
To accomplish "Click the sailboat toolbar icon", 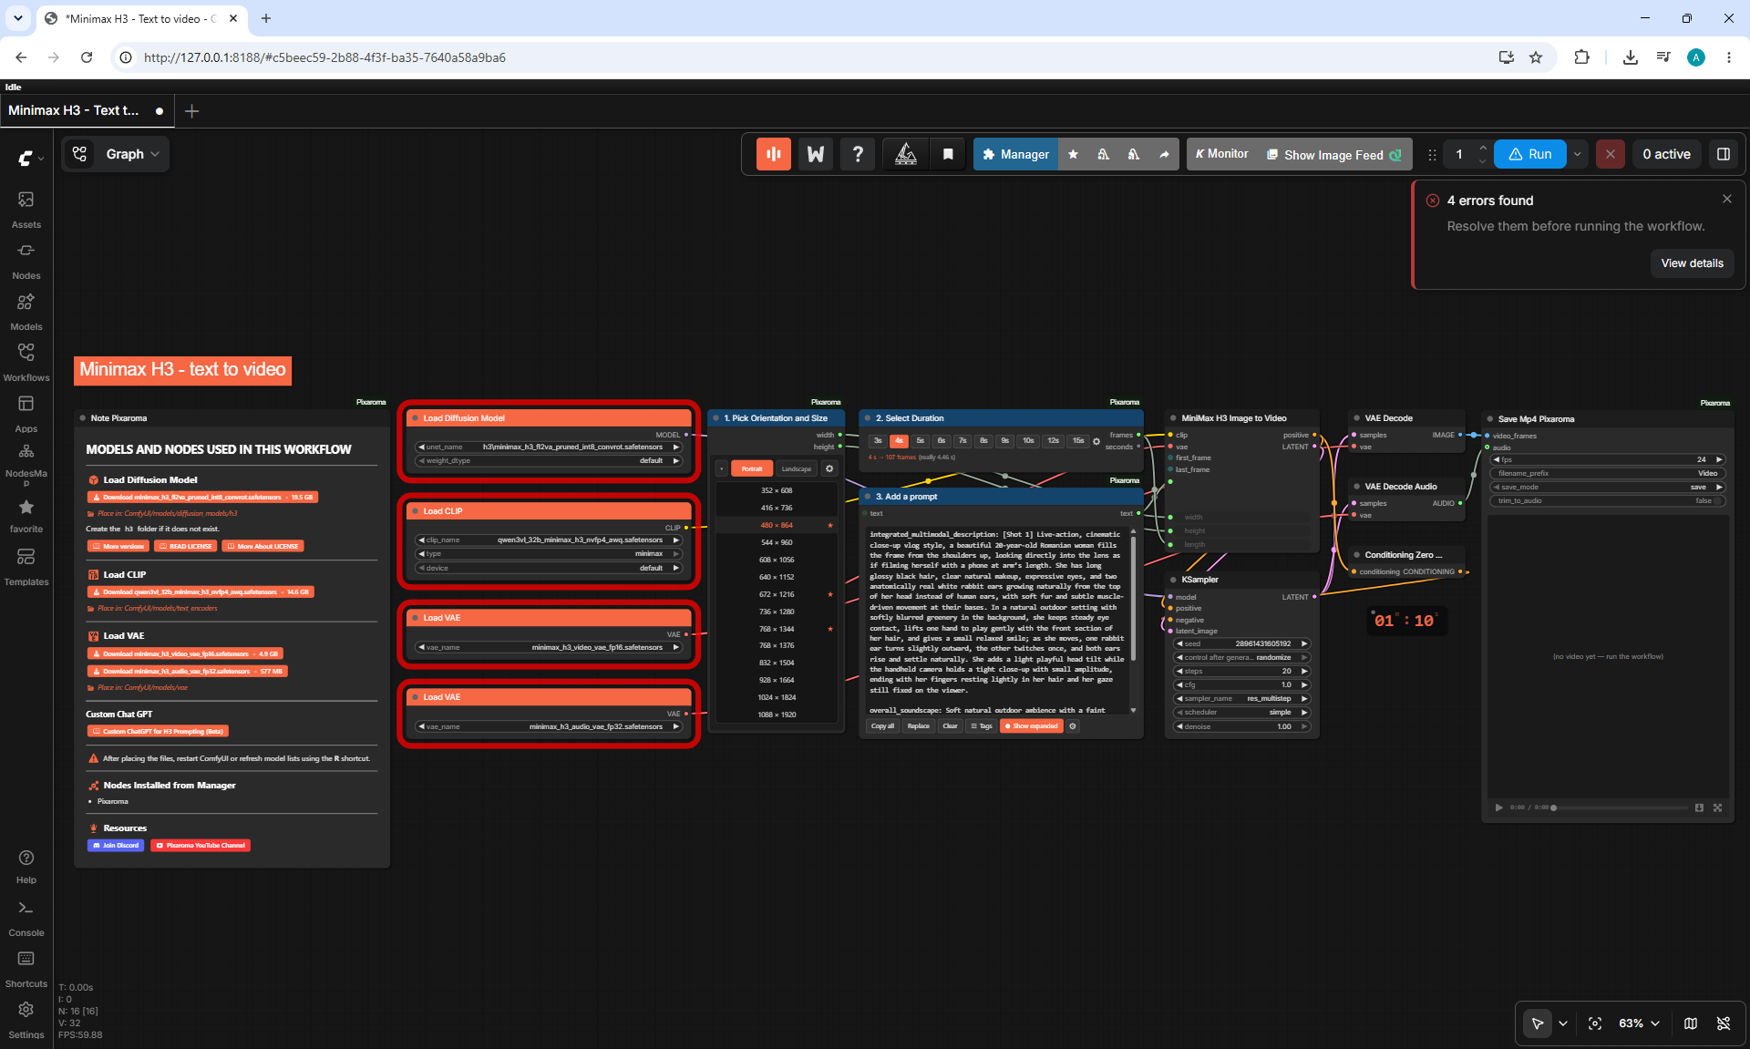I will click(x=906, y=154).
